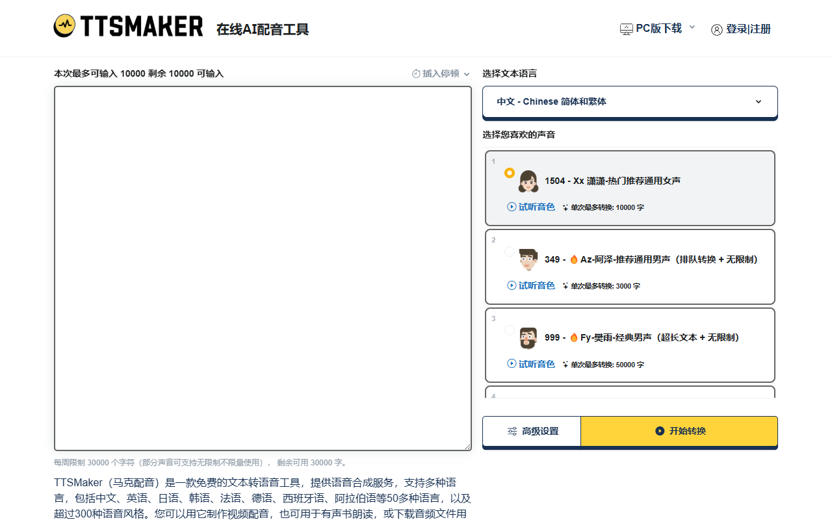This screenshot has height=520, width=832.
Task: Click 试听音色 for Az-阿泽 voice
Action: (537, 285)
